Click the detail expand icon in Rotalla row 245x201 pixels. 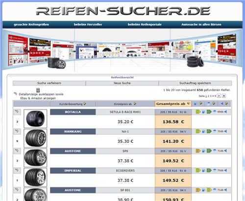pos(17,112)
